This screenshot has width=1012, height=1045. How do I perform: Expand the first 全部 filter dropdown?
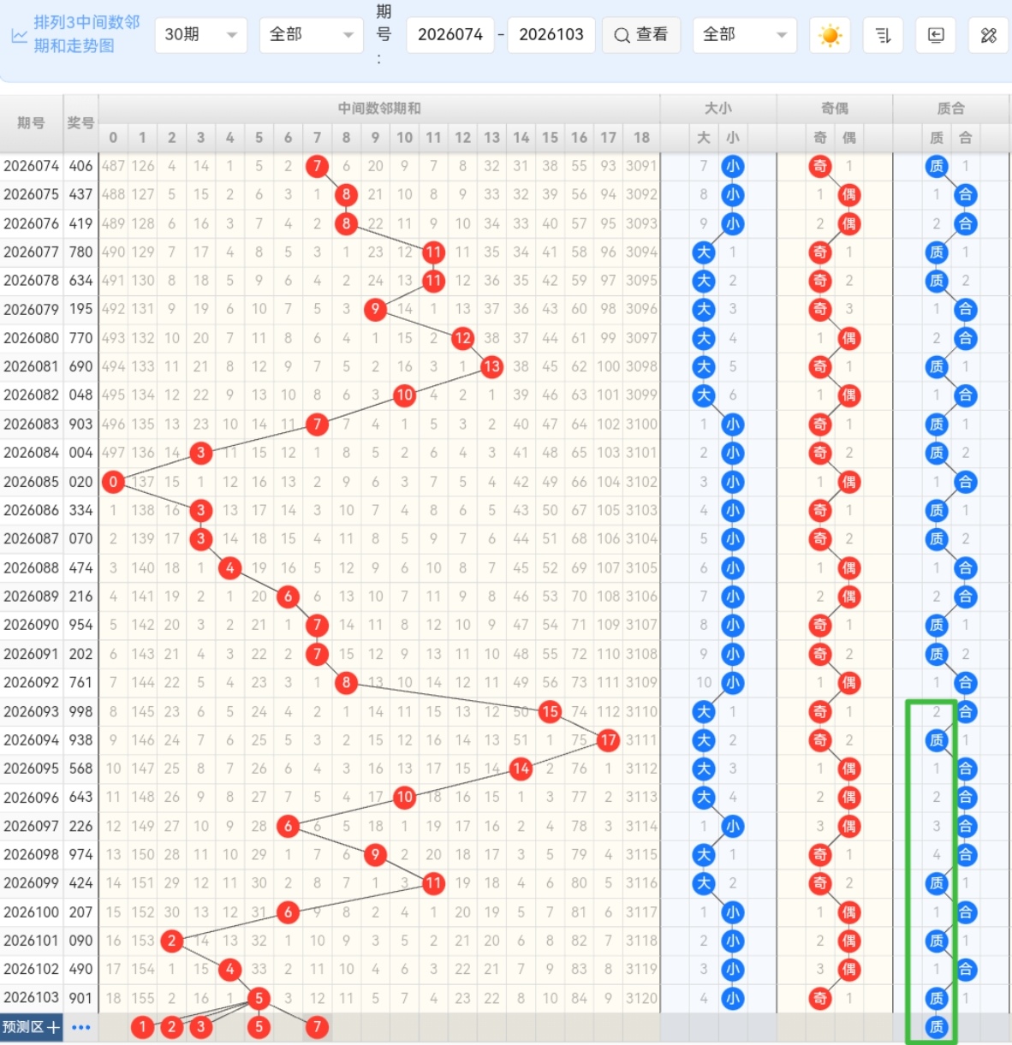coord(312,35)
